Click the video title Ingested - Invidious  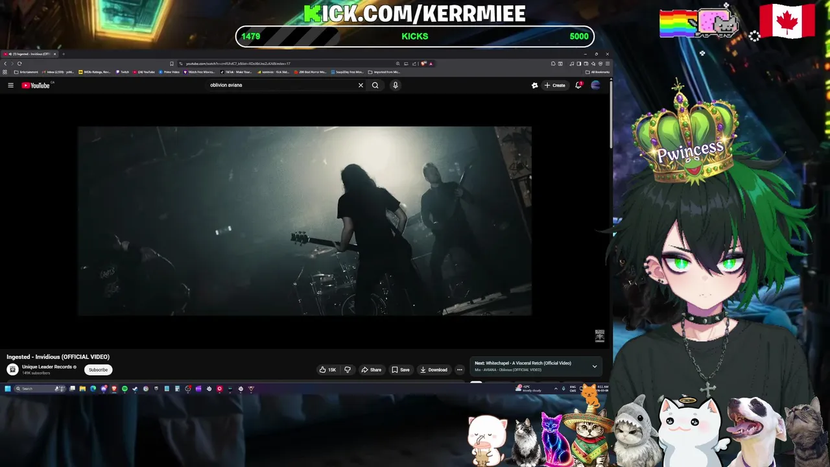pyautogui.click(x=58, y=357)
